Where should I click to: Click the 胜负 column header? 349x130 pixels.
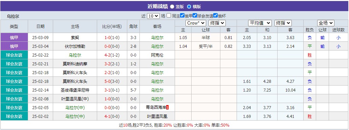click(310, 30)
